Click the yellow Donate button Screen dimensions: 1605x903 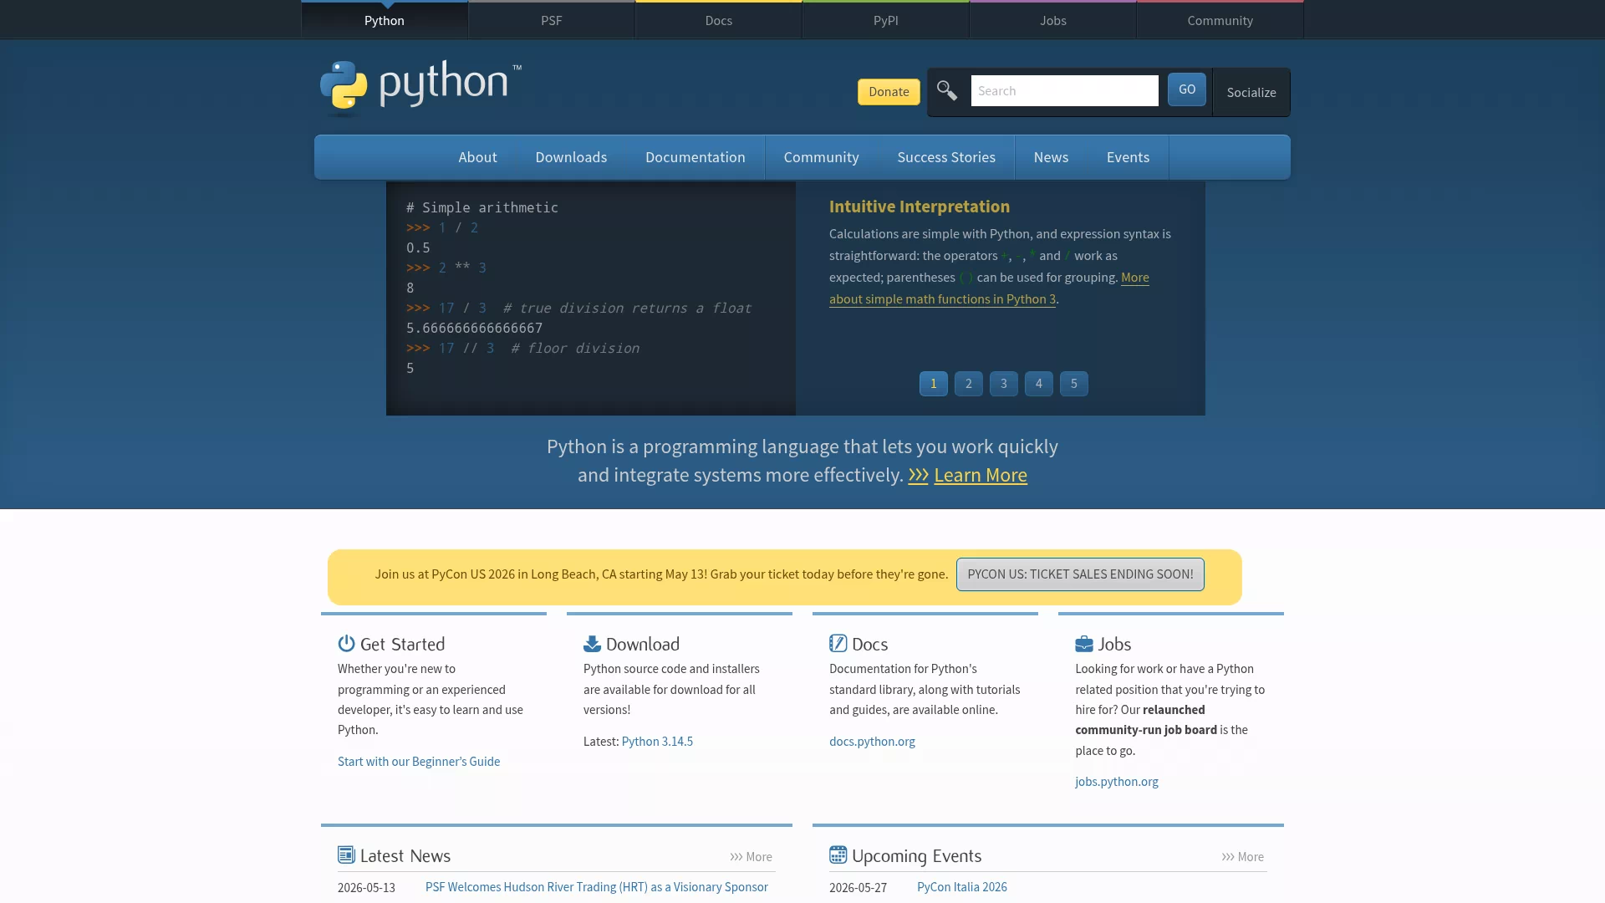[x=889, y=92]
